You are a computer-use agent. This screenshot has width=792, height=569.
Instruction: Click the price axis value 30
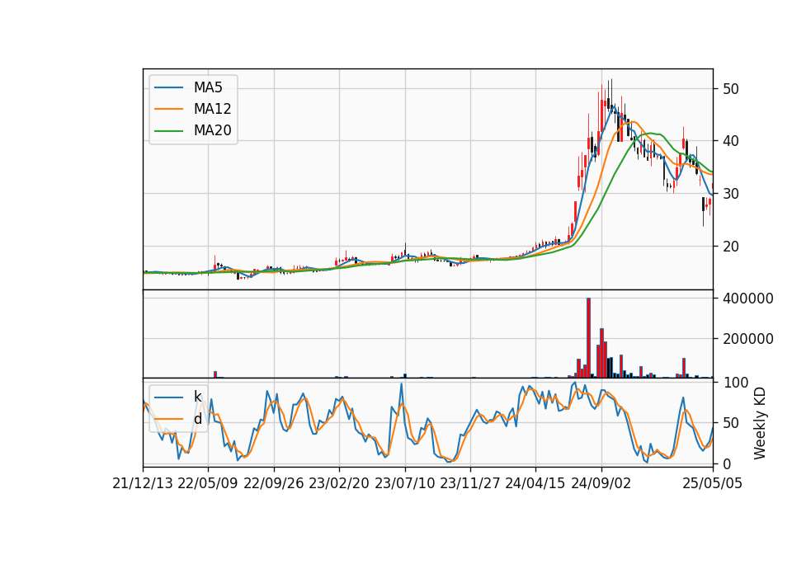[x=730, y=194]
